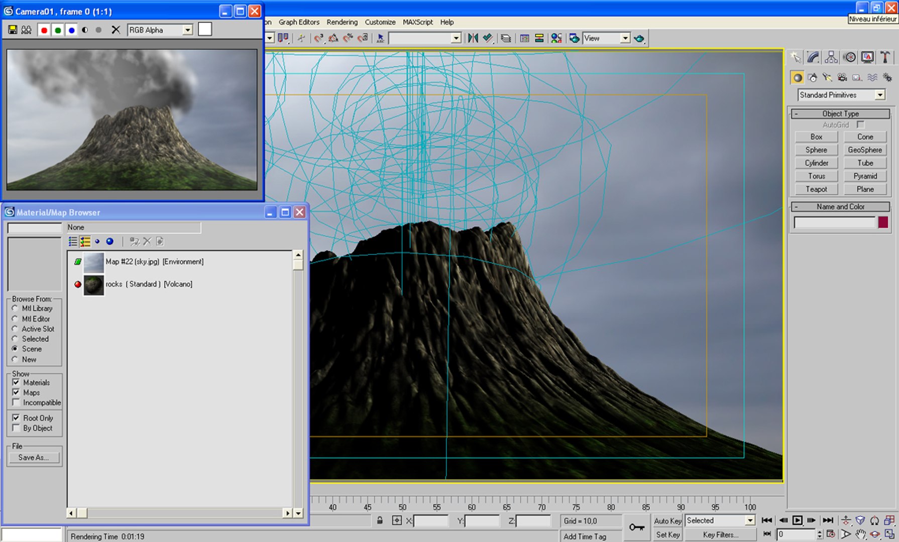Toggle the Maps checkbox
Image resolution: width=899 pixels, height=542 pixels.
pyautogui.click(x=16, y=392)
